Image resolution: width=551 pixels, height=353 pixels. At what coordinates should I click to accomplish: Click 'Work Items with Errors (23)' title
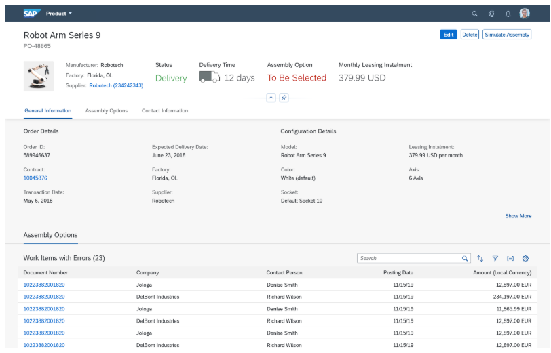(64, 258)
